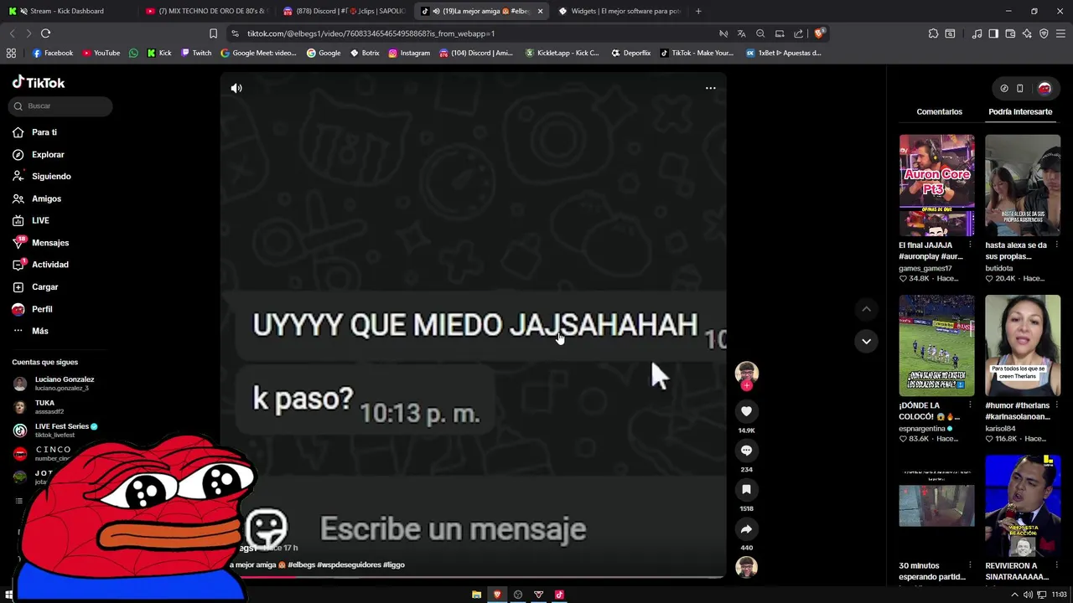Switch to the (878) Discord browser tab

[x=344, y=11]
